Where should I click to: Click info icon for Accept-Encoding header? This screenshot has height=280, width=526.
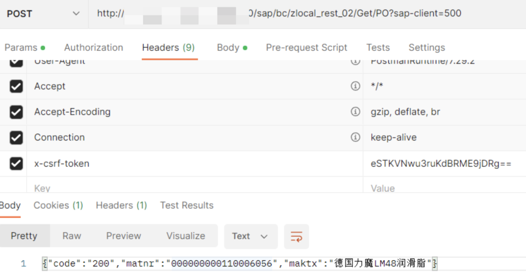click(356, 112)
